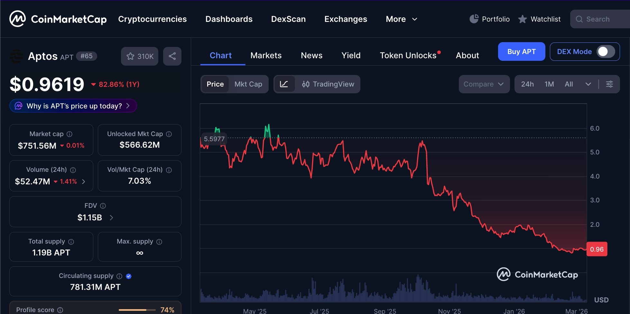Select the 24h time range
Screen dimensions: 630x314
pyautogui.click(x=527, y=84)
